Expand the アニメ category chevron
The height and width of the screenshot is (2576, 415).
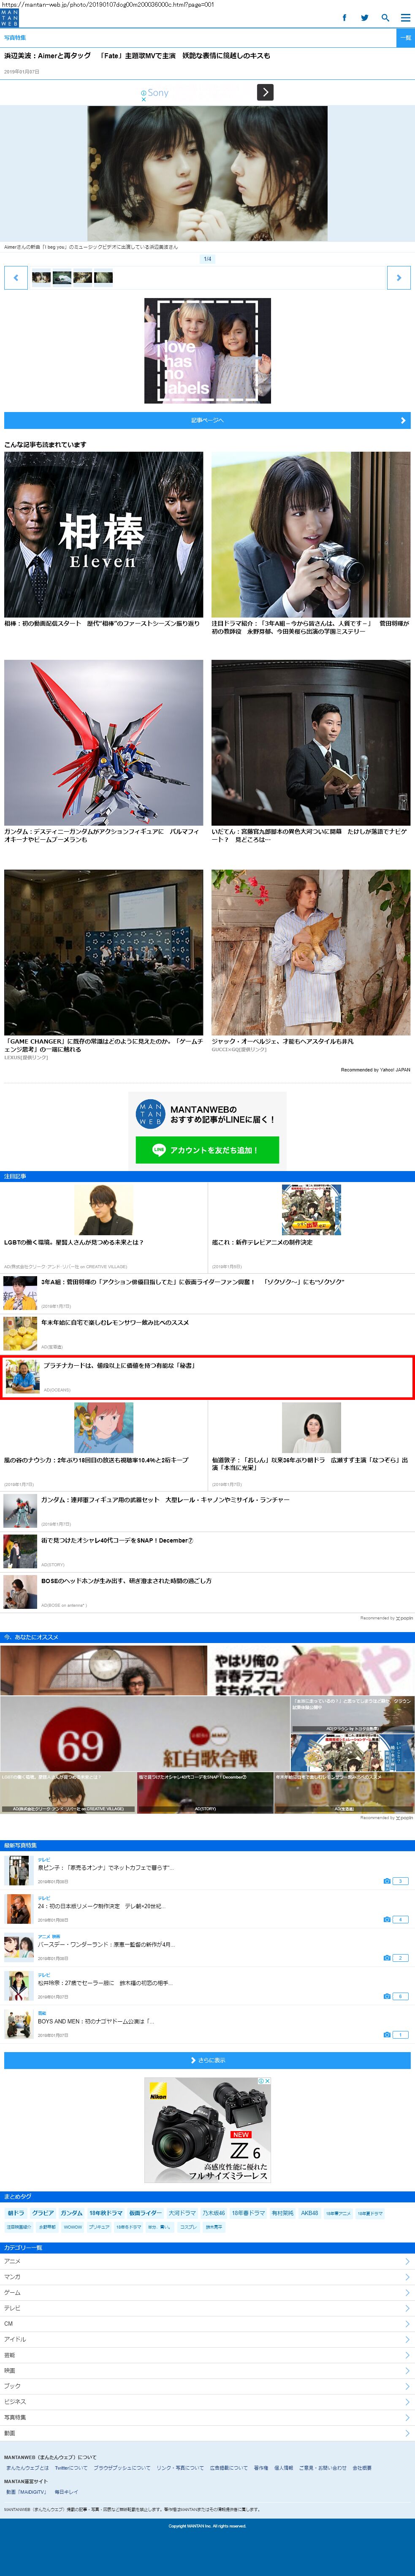pyautogui.click(x=406, y=2261)
